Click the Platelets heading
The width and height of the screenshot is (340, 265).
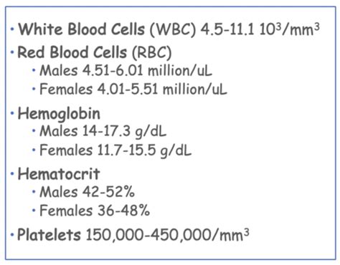tap(49, 235)
